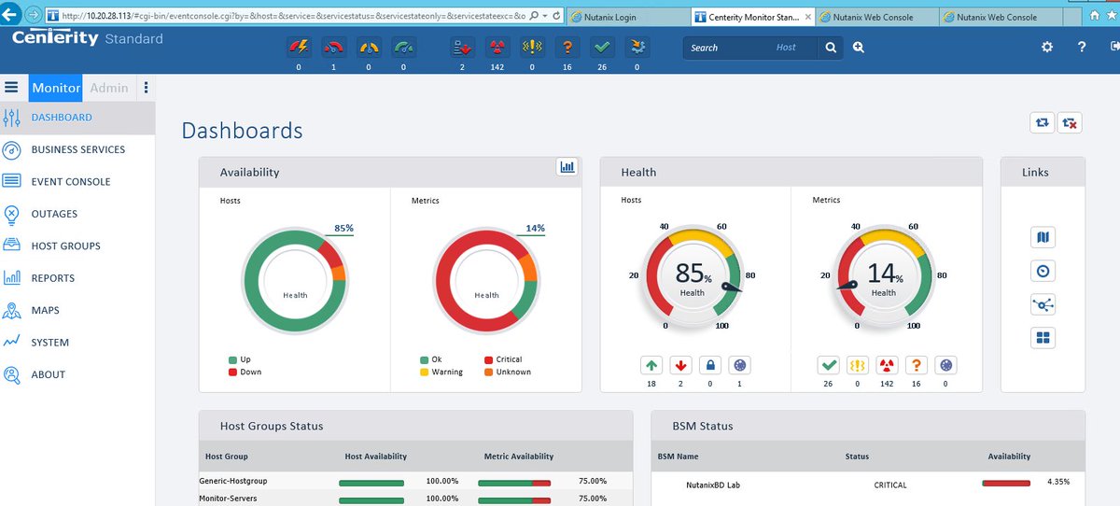Click the Monitor-Servers host group link
The image size is (1120, 506).
pos(227,499)
